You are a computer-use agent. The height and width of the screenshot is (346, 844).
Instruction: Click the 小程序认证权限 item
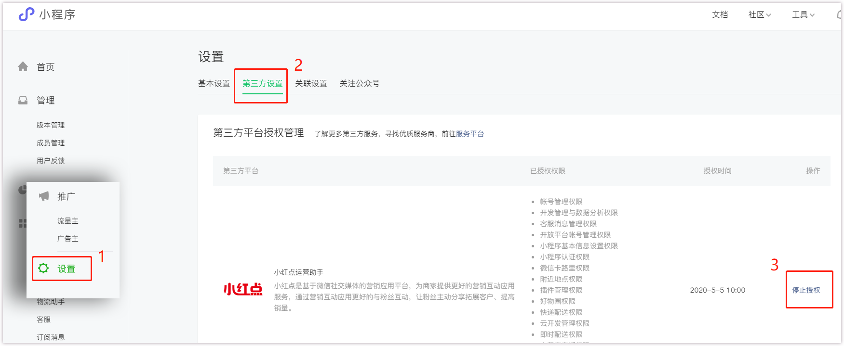click(564, 257)
